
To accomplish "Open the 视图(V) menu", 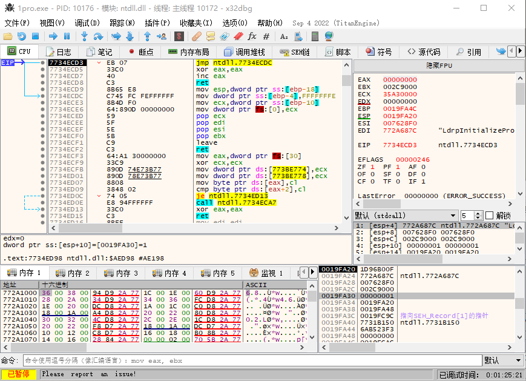I will coord(52,23).
